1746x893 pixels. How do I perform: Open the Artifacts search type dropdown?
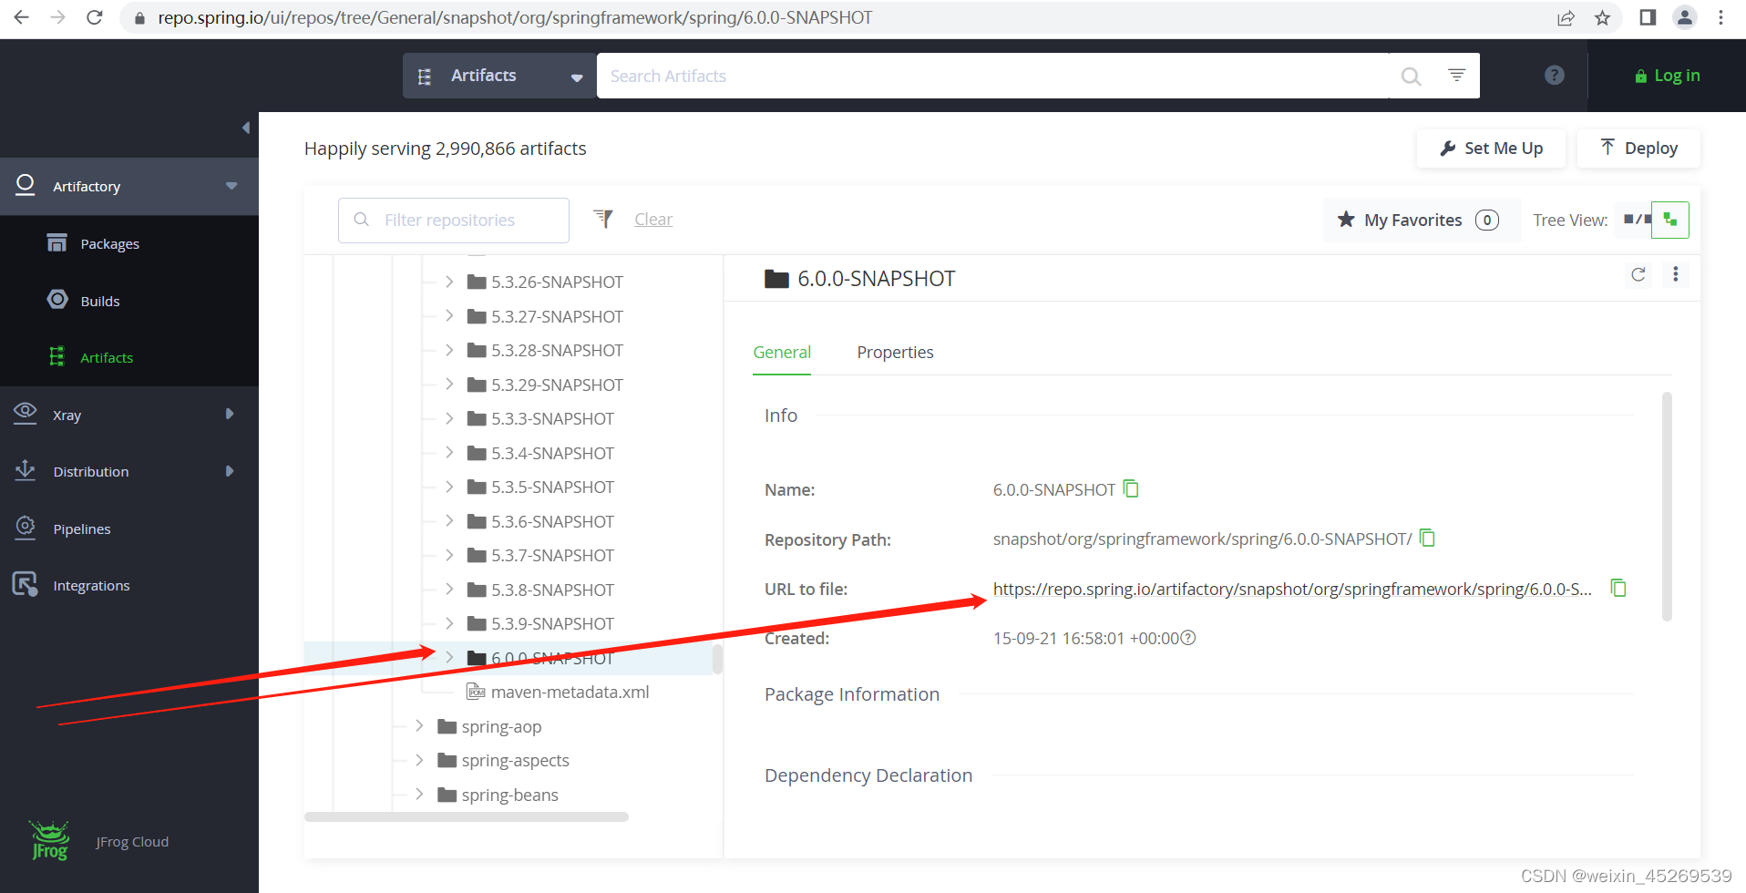[x=499, y=76]
